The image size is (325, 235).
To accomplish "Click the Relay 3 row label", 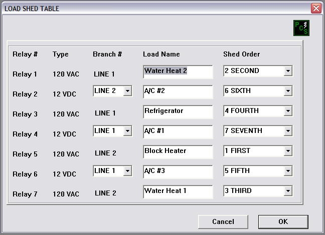I will click(x=25, y=114).
